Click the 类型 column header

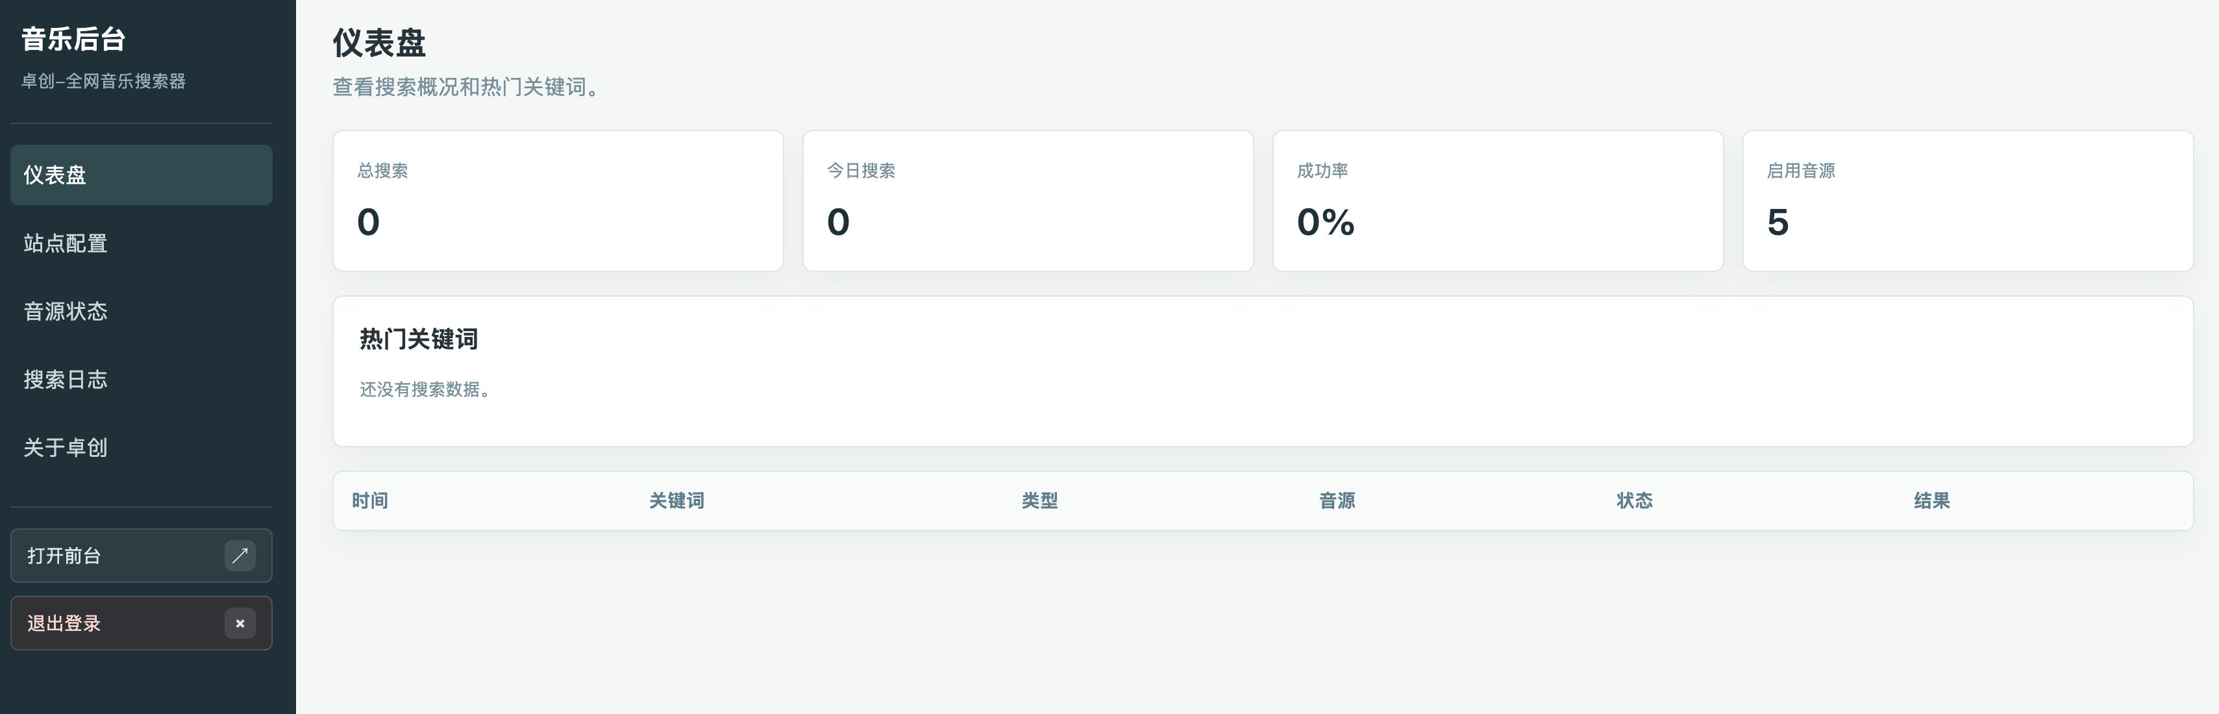tap(1040, 500)
